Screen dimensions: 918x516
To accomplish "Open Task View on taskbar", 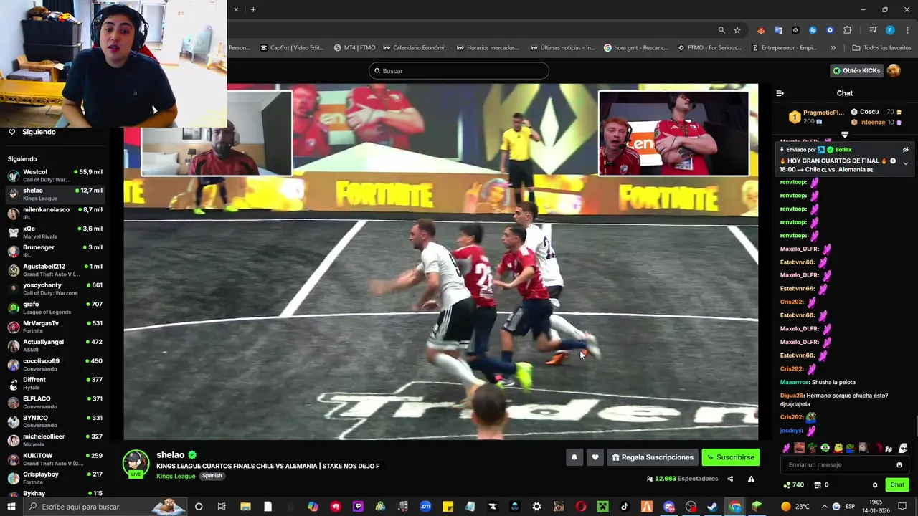I will [x=222, y=507].
